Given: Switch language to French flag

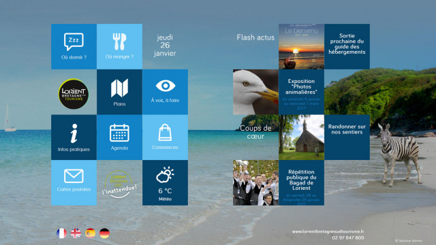Looking at the screenshot, I should (61, 233).
